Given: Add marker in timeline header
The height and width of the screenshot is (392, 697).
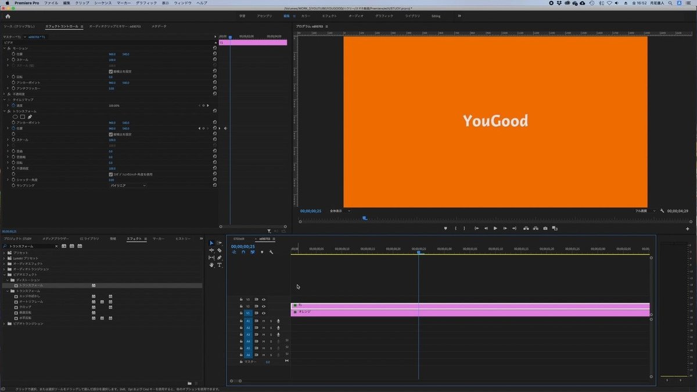Looking at the screenshot, I should pos(262,252).
